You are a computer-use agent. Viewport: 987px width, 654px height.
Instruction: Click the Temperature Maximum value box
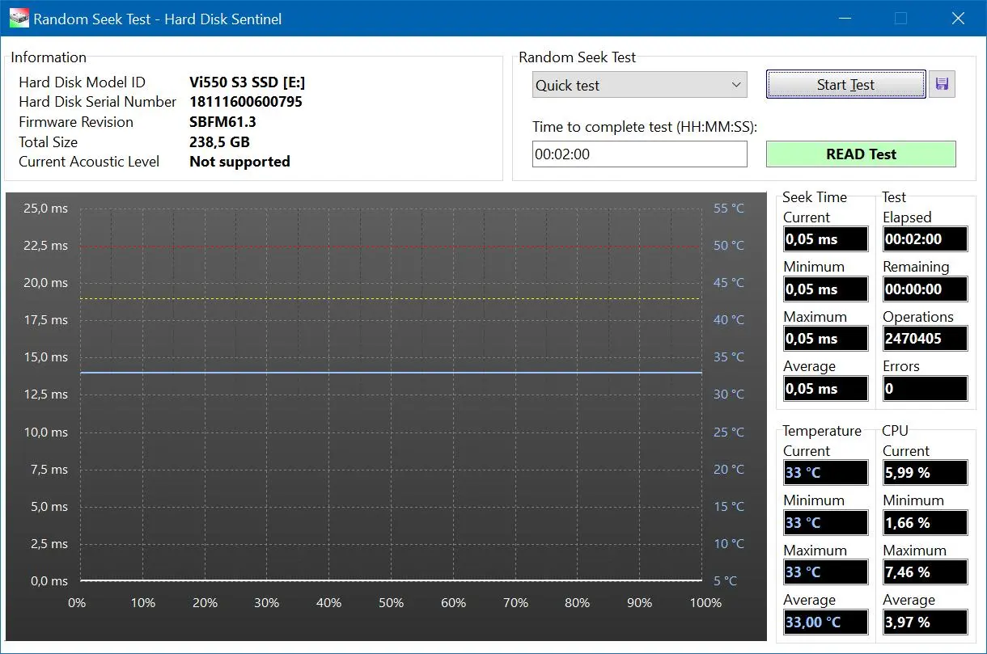point(826,572)
